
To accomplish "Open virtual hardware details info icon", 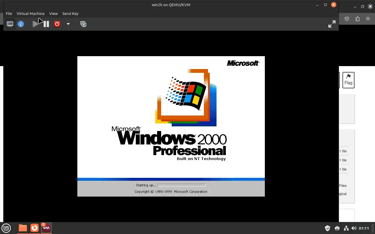I will click(x=21, y=24).
